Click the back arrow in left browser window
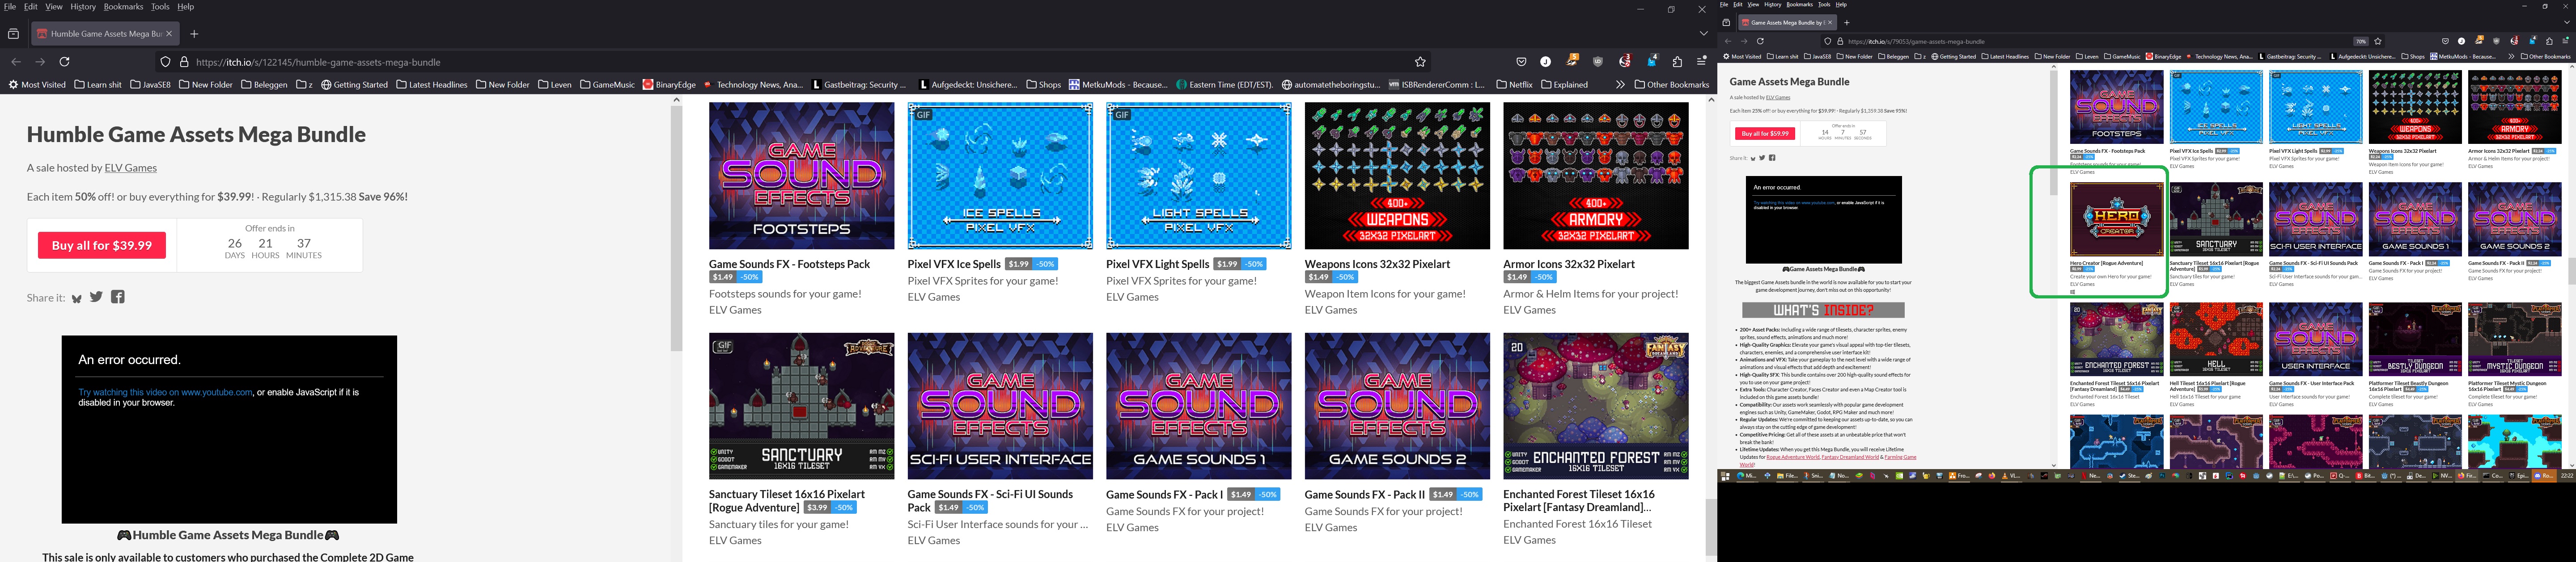This screenshot has height=562, width=2576. [16, 62]
